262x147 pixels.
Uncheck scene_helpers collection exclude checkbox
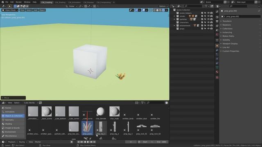pyautogui.click(x=202, y=13)
